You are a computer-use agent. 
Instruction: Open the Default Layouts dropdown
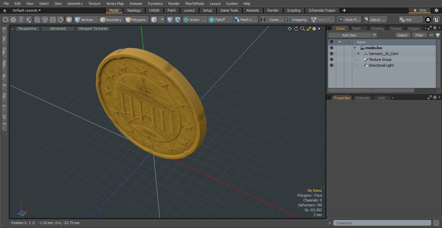(x=27, y=10)
